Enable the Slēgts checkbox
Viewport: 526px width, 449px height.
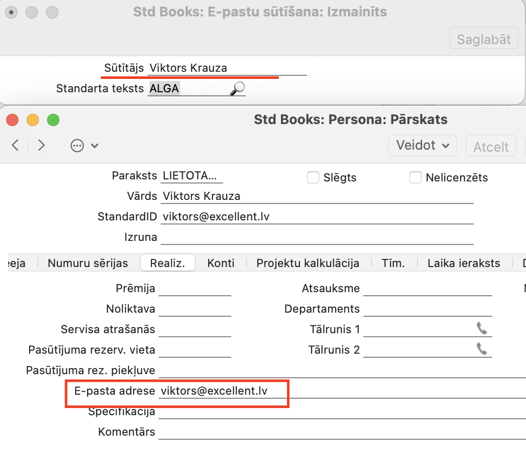coord(313,178)
